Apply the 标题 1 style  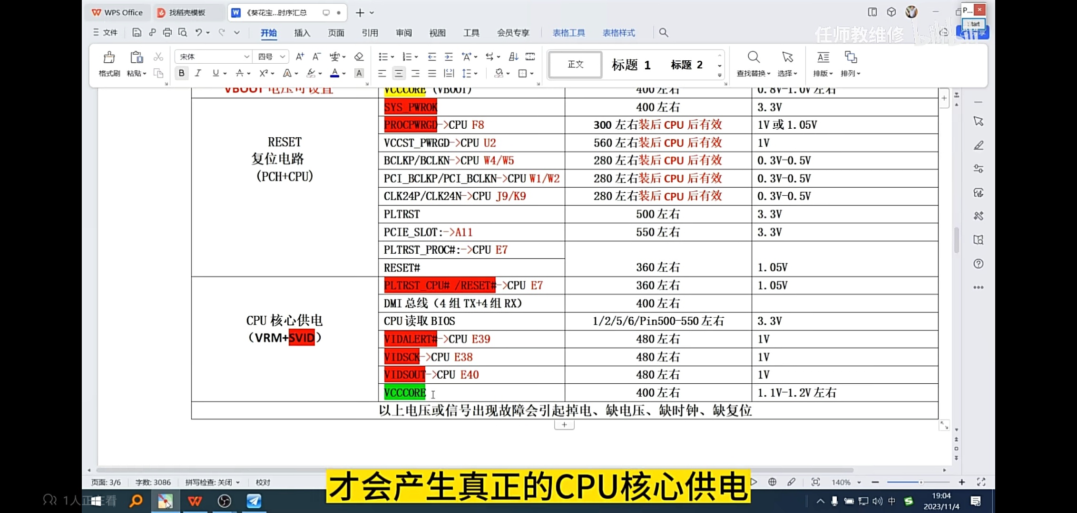[x=631, y=65]
